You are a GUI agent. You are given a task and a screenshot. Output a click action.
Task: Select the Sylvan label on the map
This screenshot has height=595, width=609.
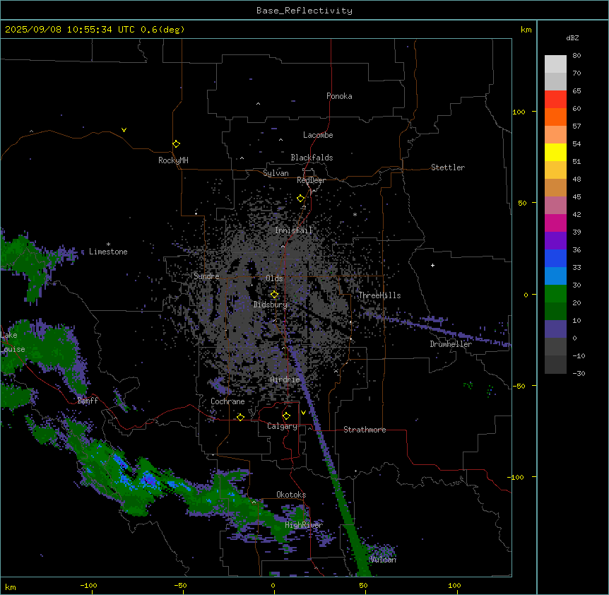click(x=276, y=173)
